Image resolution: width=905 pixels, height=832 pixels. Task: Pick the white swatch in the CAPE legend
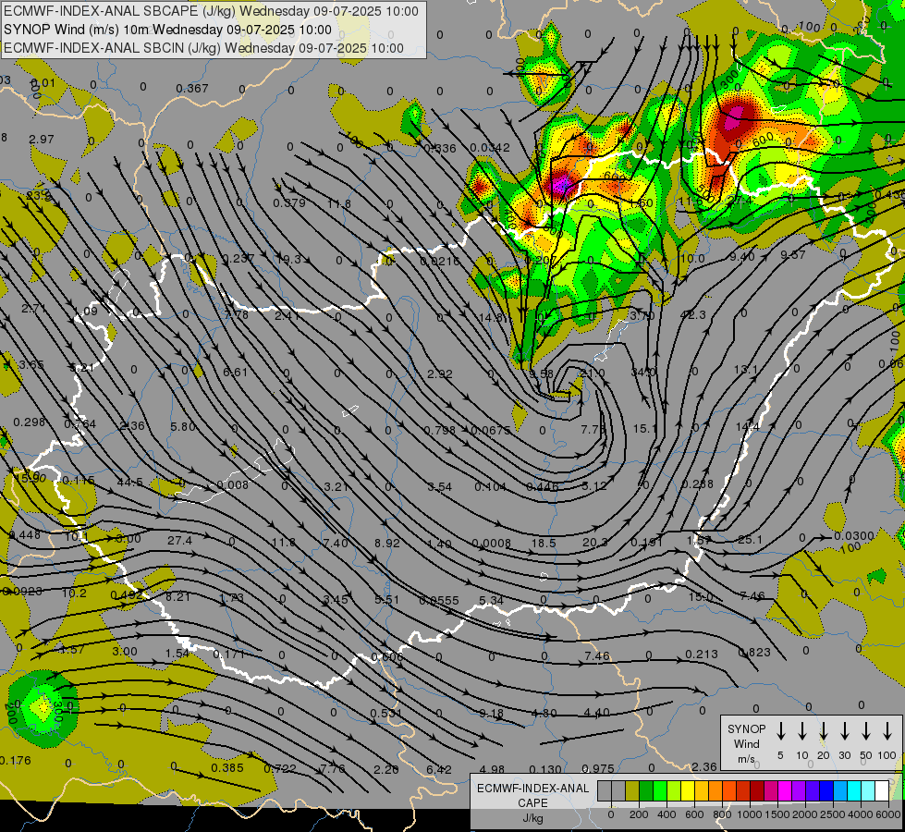pyautogui.click(x=881, y=791)
